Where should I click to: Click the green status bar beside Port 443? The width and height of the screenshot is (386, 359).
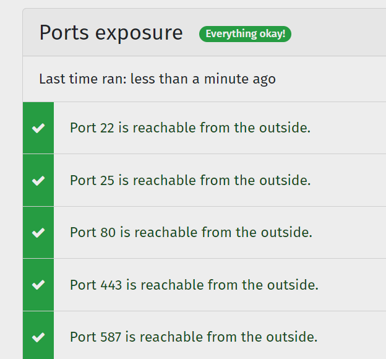[x=38, y=285]
